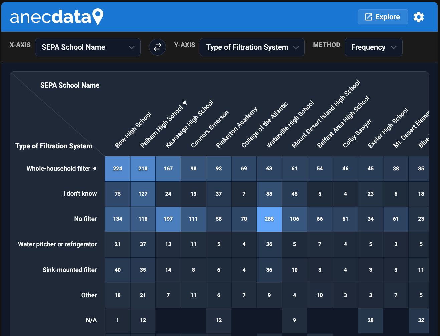Screen dimensions: 440x336
Task: Swap the X and Y axes
Action: pos(157,47)
